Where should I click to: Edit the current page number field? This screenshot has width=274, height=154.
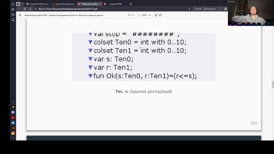click(x=129, y=15)
